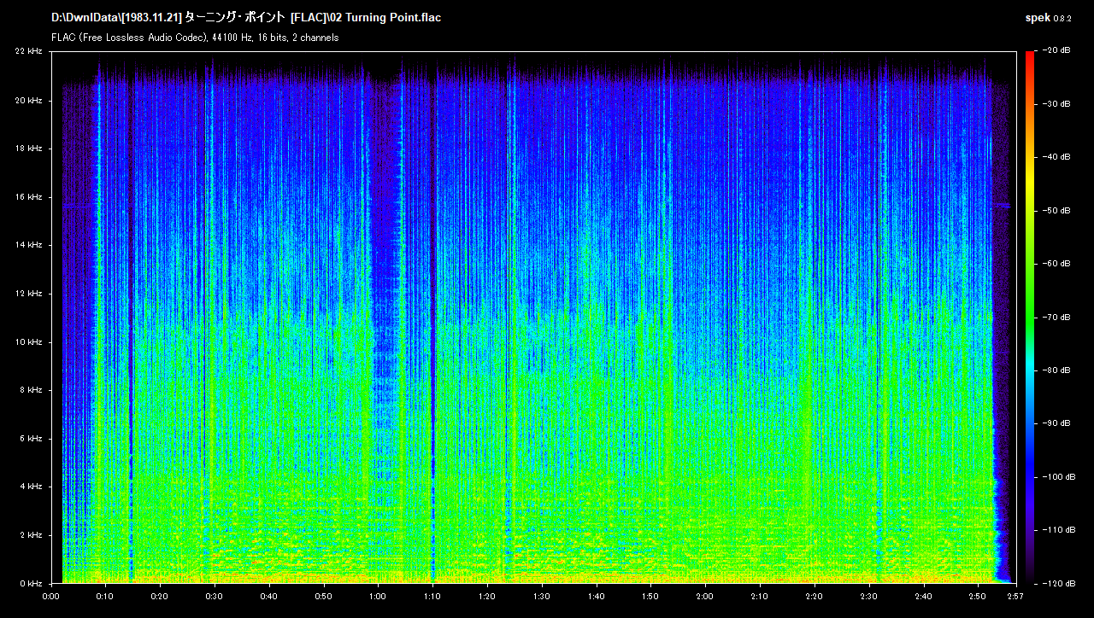Click the -30 dB scale label
This screenshot has width=1094, height=618.
click(1056, 103)
